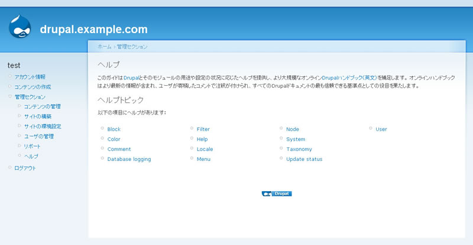Screen dimensions: 473x245
Task: Expand the サイトの構築 bullet arrow
Action: coord(20,116)
